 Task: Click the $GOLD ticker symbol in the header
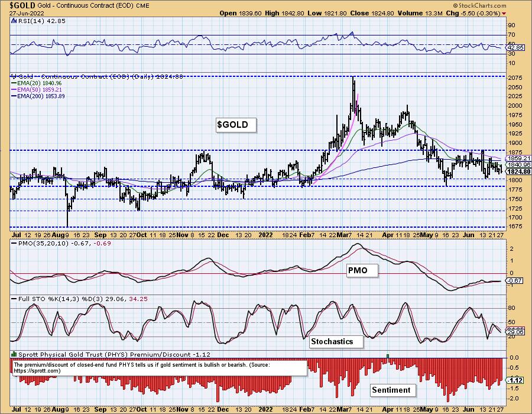click(22, 6)
